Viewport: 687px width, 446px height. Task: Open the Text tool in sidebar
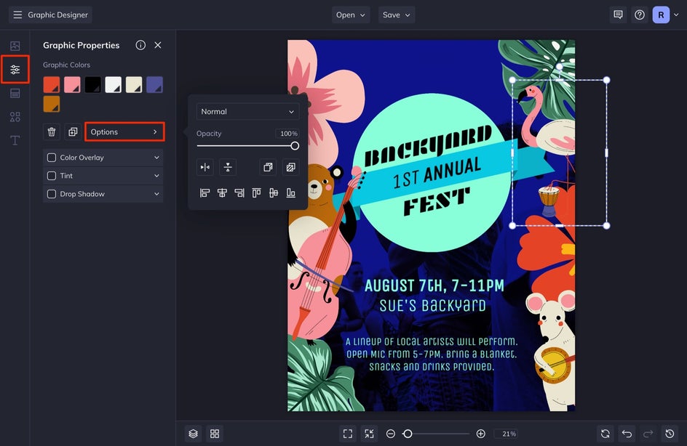point(15,140)
